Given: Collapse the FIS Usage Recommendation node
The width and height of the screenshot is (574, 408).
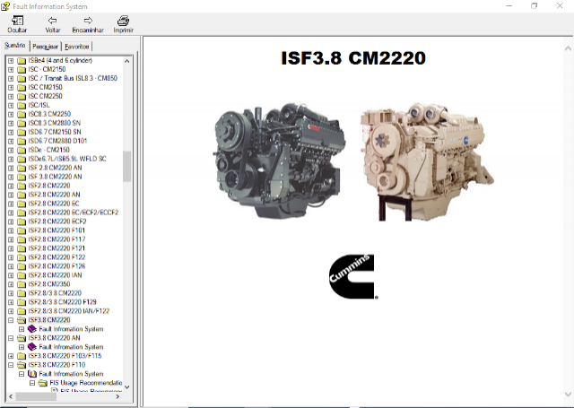Looking at the screenshot, I should coord(32,383).
